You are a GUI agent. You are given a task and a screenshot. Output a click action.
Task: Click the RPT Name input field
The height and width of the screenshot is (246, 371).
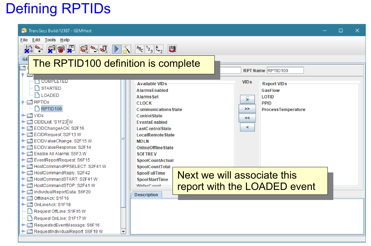pyautogui.click(x=285, y=70)
